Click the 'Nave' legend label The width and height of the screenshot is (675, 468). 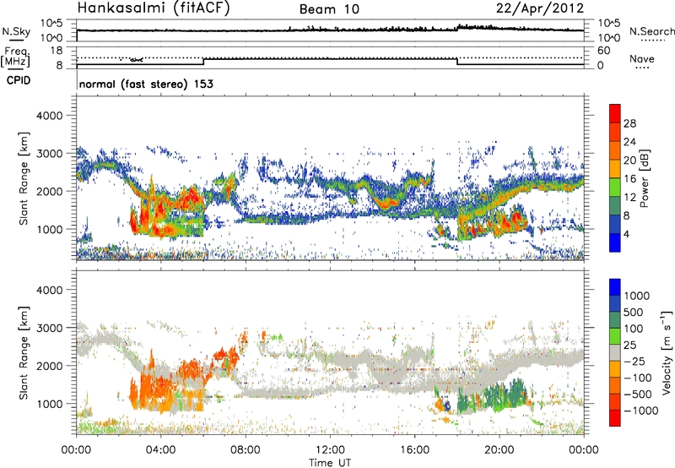point(641,58)
